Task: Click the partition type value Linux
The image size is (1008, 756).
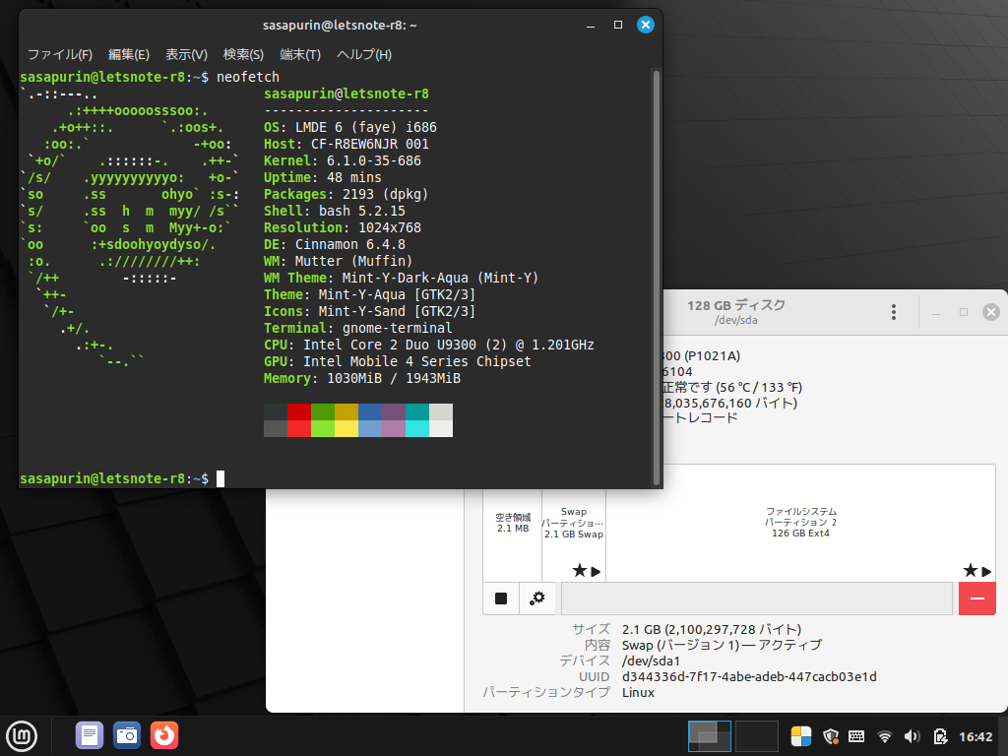Action: [x=638, y=692]
